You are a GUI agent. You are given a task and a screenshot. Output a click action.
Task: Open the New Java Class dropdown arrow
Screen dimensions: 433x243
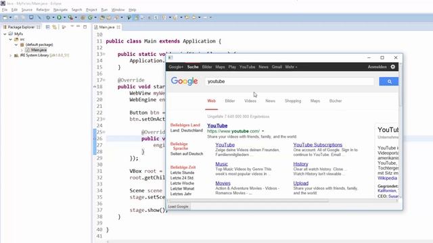(95, 18)
